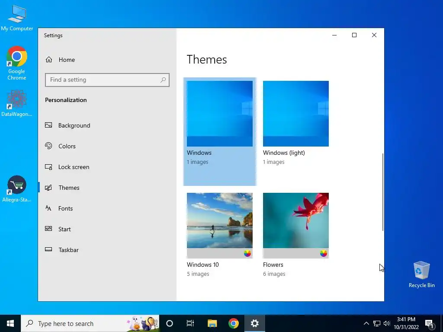
Task: Click the search magnifier in Find a setting
Action: tap(163, 80)
